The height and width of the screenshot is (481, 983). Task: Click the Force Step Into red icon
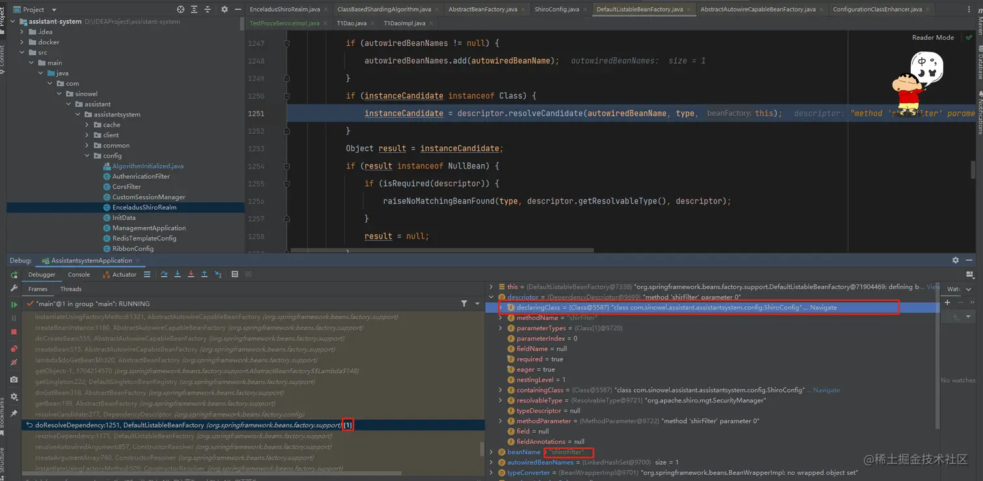[x=190, y=274]
